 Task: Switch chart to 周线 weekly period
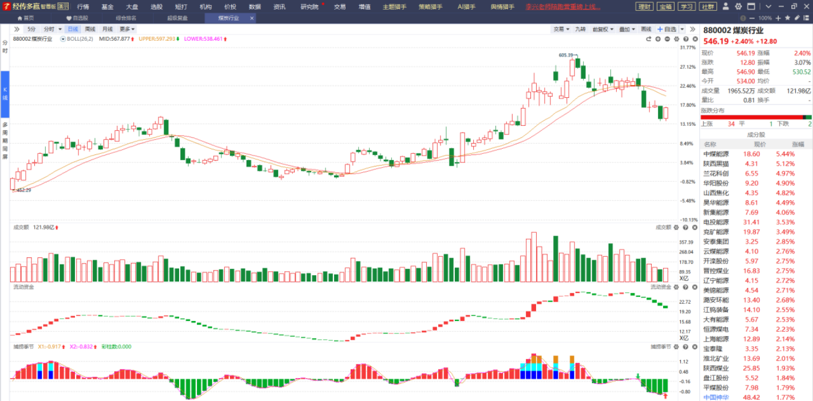pos(90,29)
